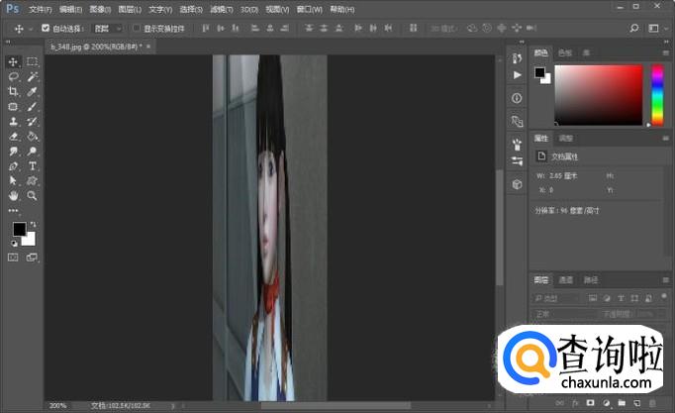
Task: Close the b_348.jpg document tab
Action: pos(148,47)
